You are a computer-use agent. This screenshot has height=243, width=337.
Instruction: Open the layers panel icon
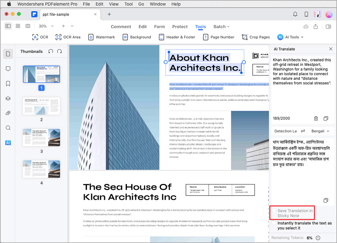[x=8, y=98]
